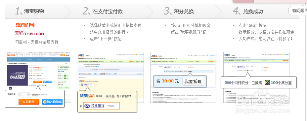Click the text 点击"确定"按钮

click(x=252, y=26)
